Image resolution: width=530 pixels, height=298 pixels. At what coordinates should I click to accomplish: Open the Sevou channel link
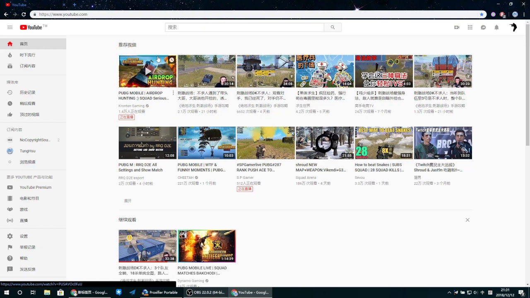[360, 178]
